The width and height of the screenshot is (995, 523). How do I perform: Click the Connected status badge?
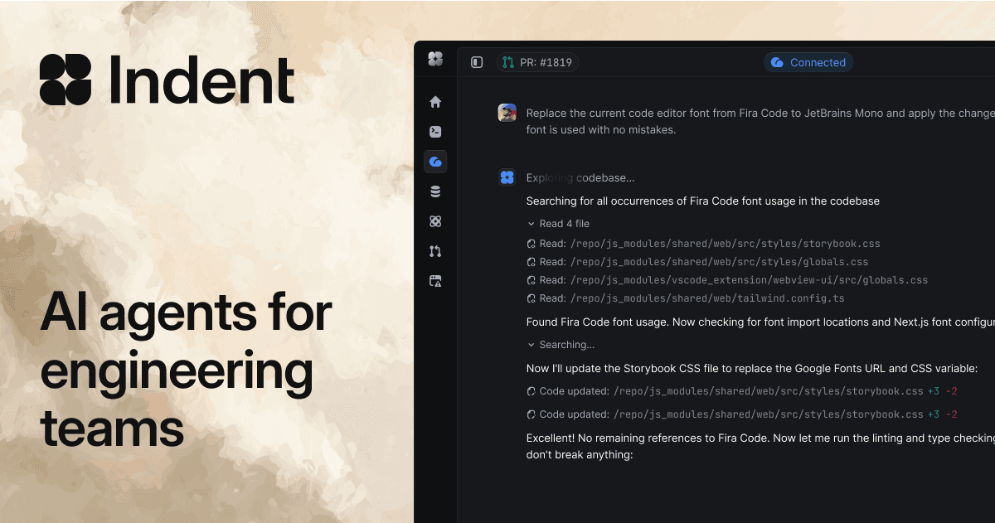click(808, 62)
